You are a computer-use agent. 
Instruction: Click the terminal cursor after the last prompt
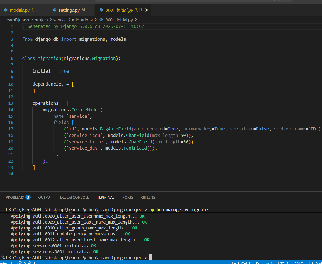[x=151, y=258]
